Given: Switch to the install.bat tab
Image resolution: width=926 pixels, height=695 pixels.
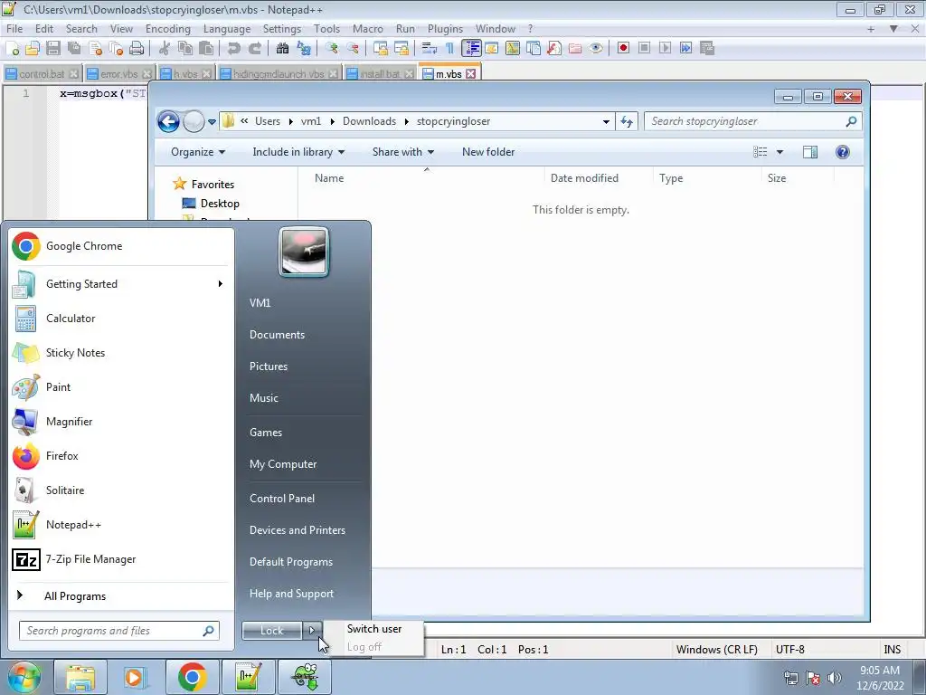Looking at the screenshot, I should tap(380, 74).
